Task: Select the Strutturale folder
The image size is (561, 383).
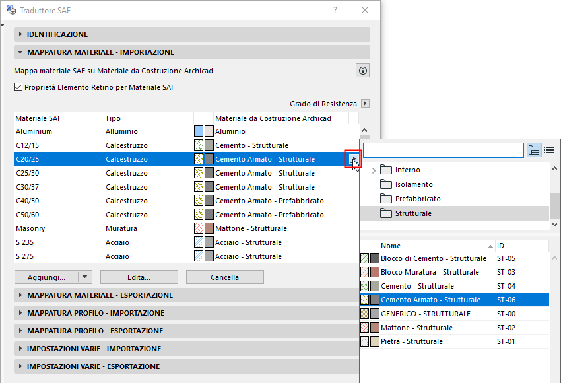Action: (x=454, y=213)
